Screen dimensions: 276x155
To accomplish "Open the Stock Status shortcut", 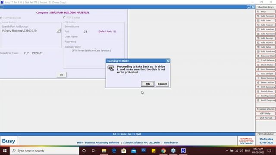I will click(x=266, y=65).
